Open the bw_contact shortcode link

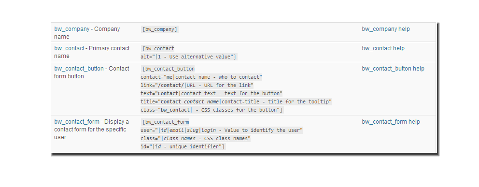(x=69, y=48)
